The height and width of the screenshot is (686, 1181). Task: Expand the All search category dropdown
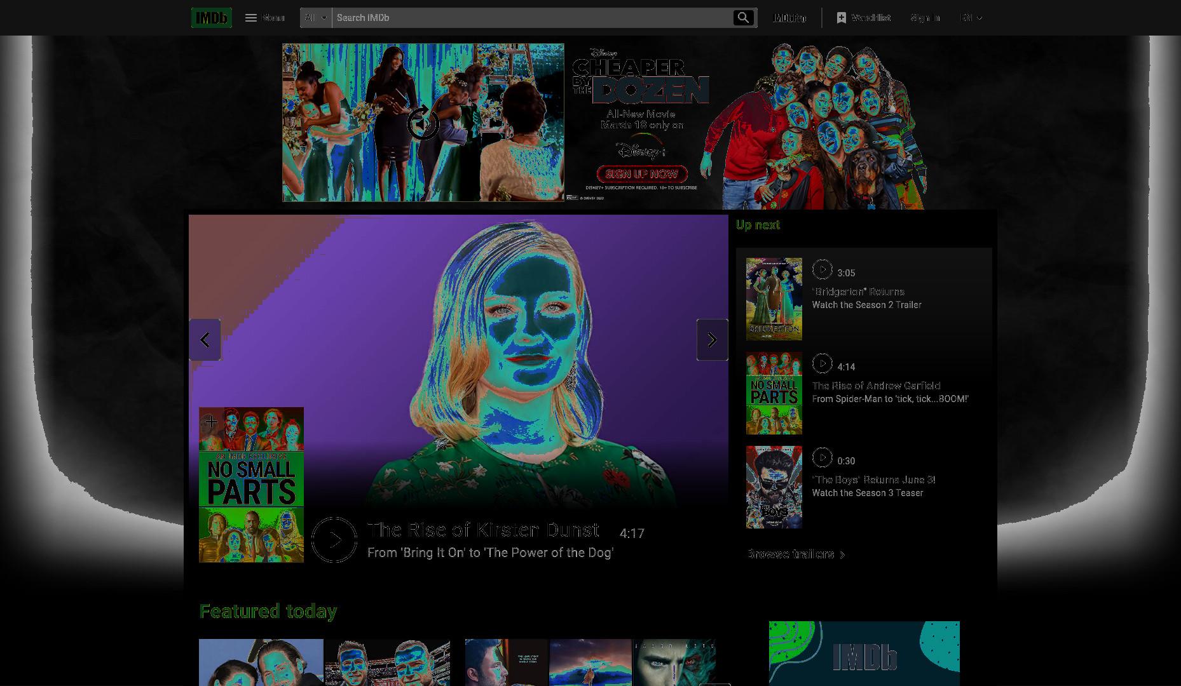316,18
